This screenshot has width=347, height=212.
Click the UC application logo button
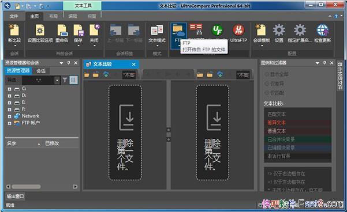coord(8,6)
